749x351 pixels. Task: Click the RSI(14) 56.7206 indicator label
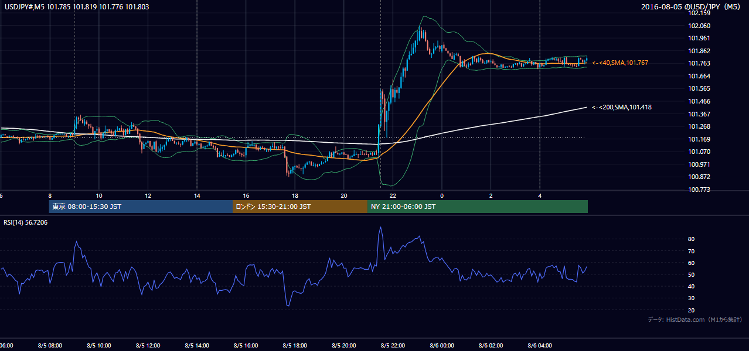(x=26, y=222)
